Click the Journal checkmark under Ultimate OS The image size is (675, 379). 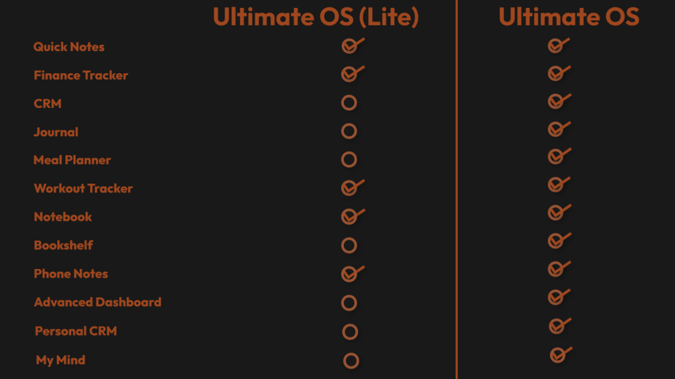coord(559,129)
